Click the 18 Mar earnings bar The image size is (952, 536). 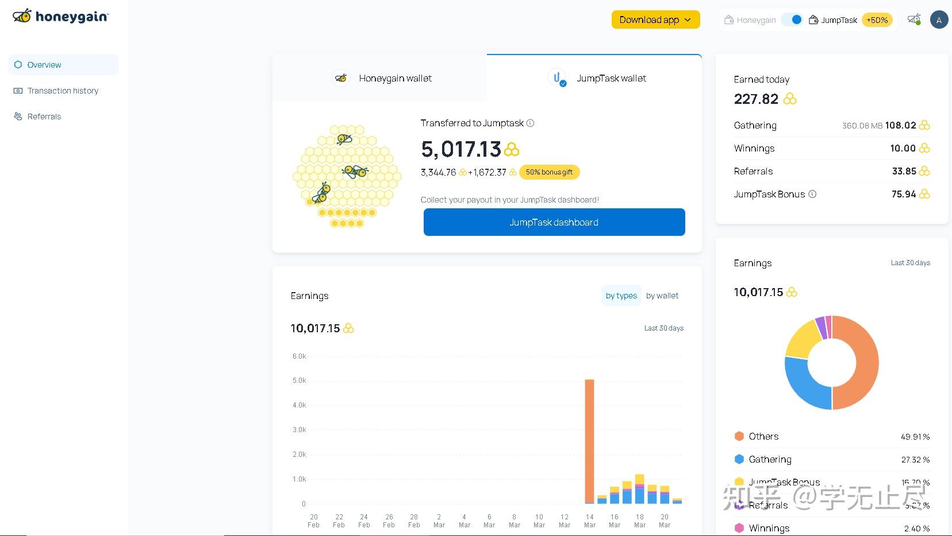coord(640,489)
